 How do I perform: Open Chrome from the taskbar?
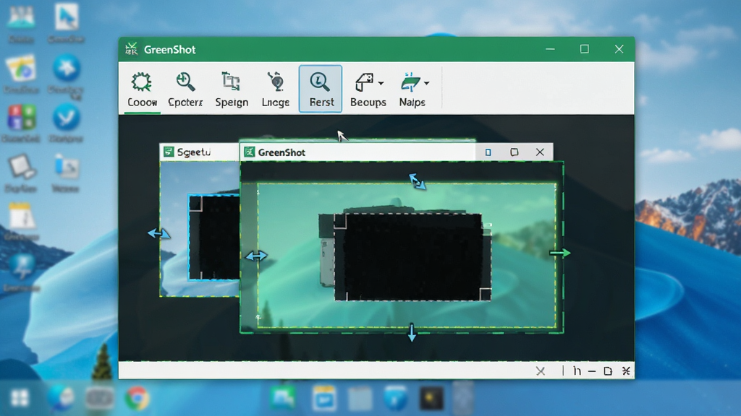click(137, 398)
